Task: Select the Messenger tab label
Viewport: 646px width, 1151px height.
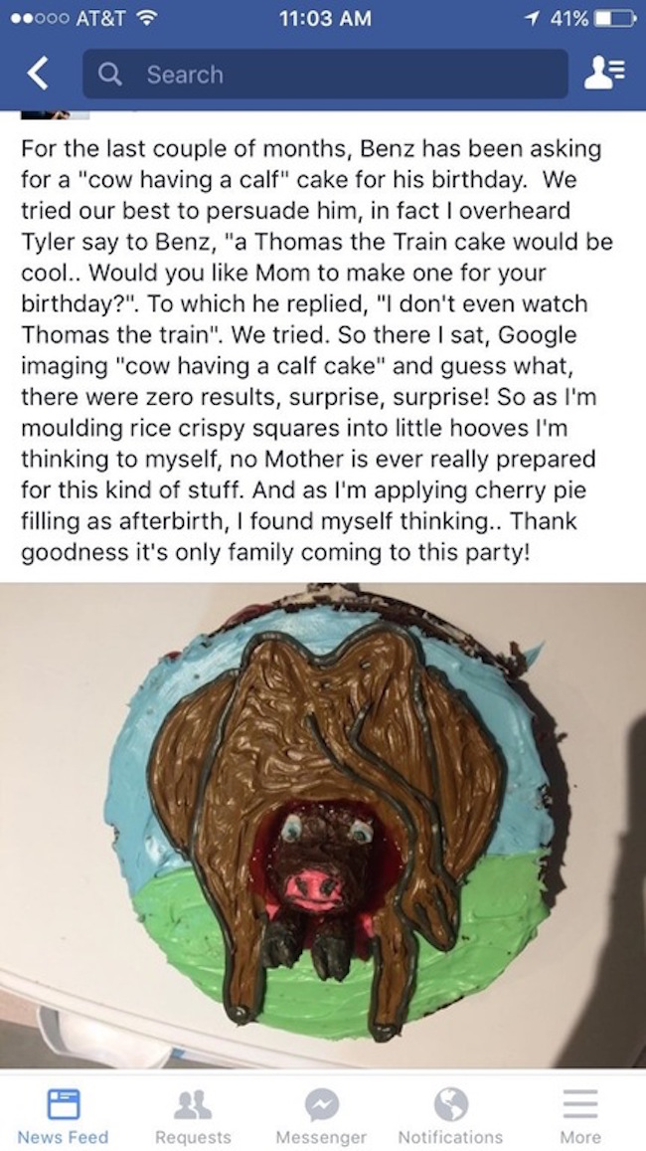Action: [x=321, y=1137]
